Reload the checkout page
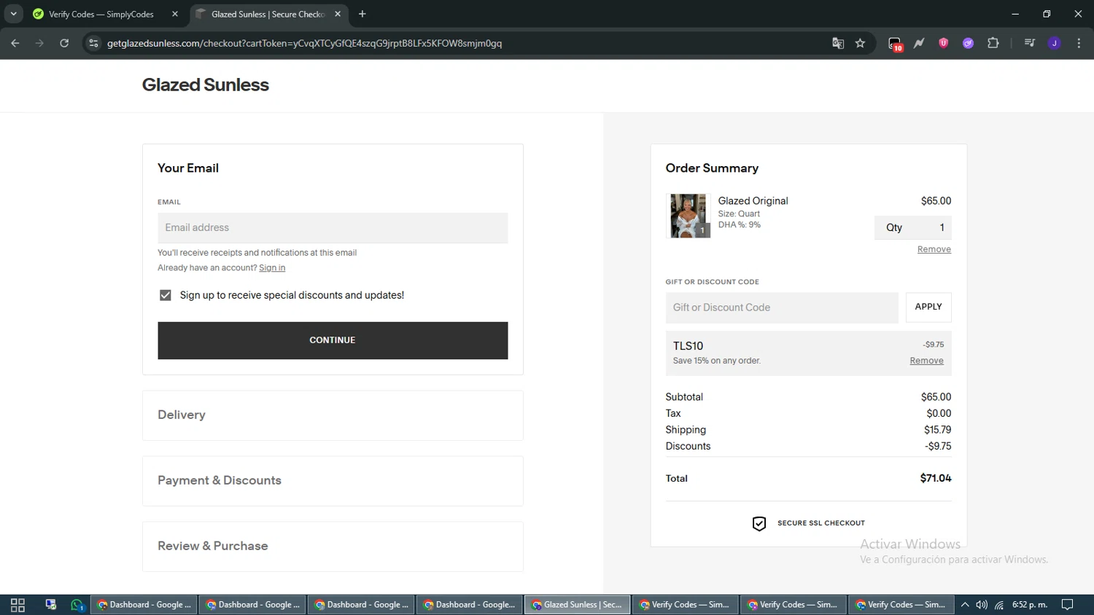Viewport: 1094px width, 615px height. 64,43
